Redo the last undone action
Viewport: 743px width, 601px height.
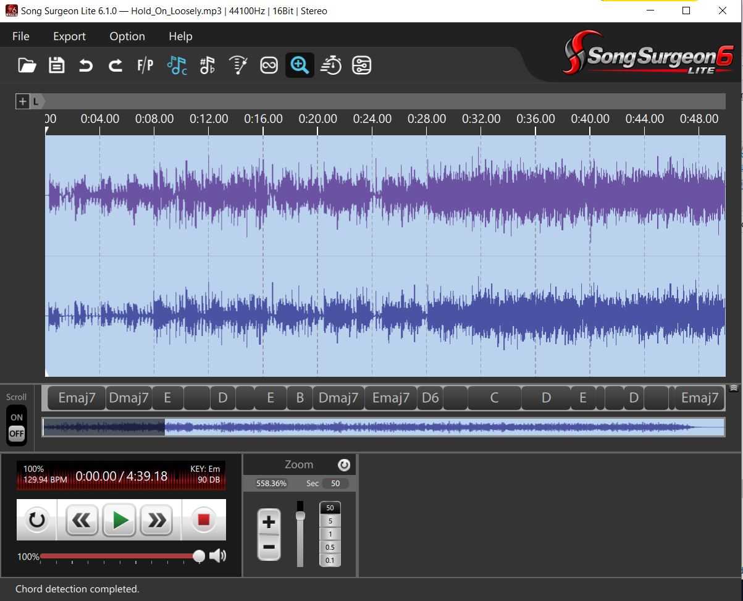(x=115, y=65)
